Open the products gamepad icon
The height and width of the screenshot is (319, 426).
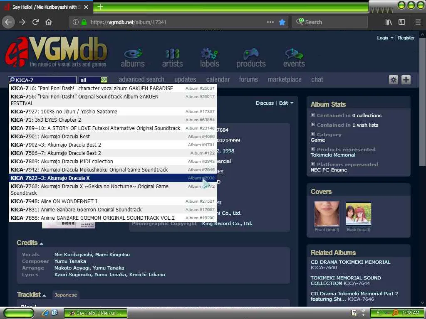pyautogui.click(x=251, y=58)
